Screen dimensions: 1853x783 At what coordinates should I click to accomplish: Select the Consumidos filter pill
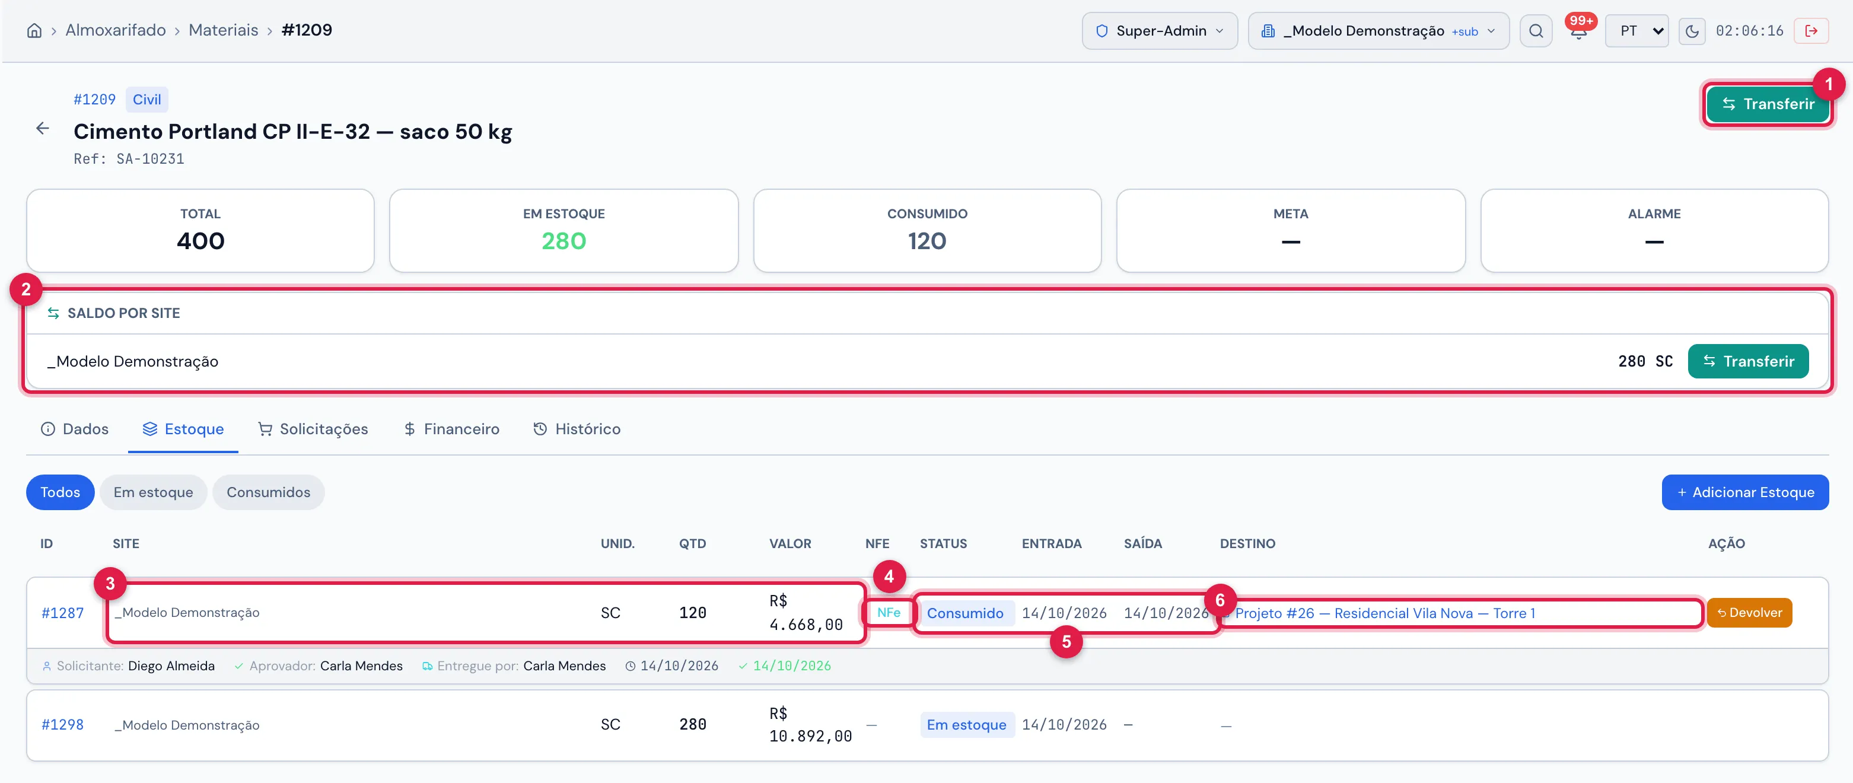pos(268,492)
